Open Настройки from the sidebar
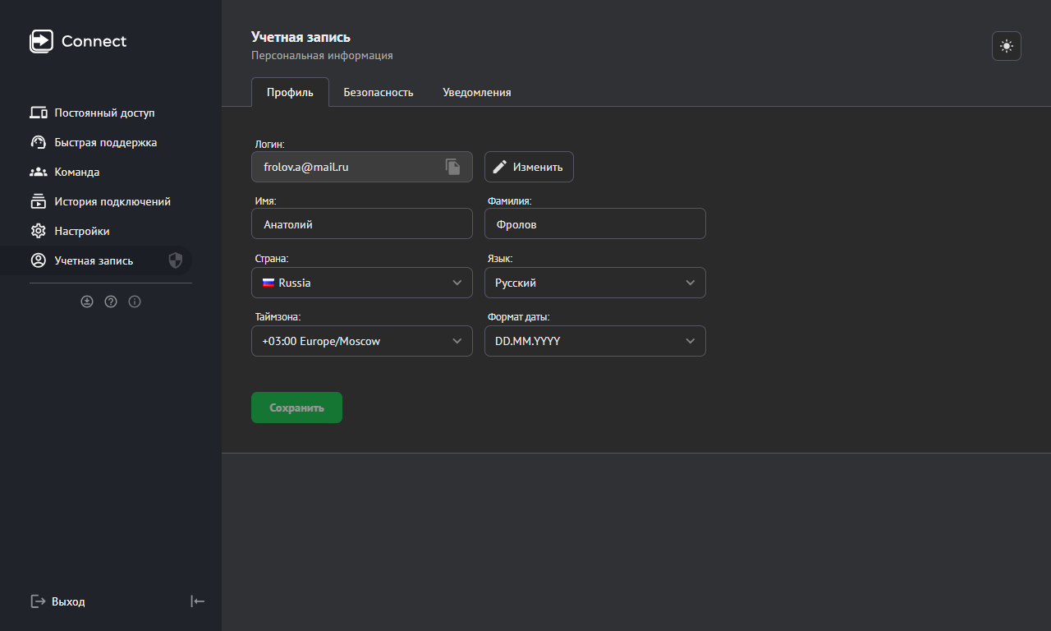This screenshot has width=1051, height=631. click(81, 231)
